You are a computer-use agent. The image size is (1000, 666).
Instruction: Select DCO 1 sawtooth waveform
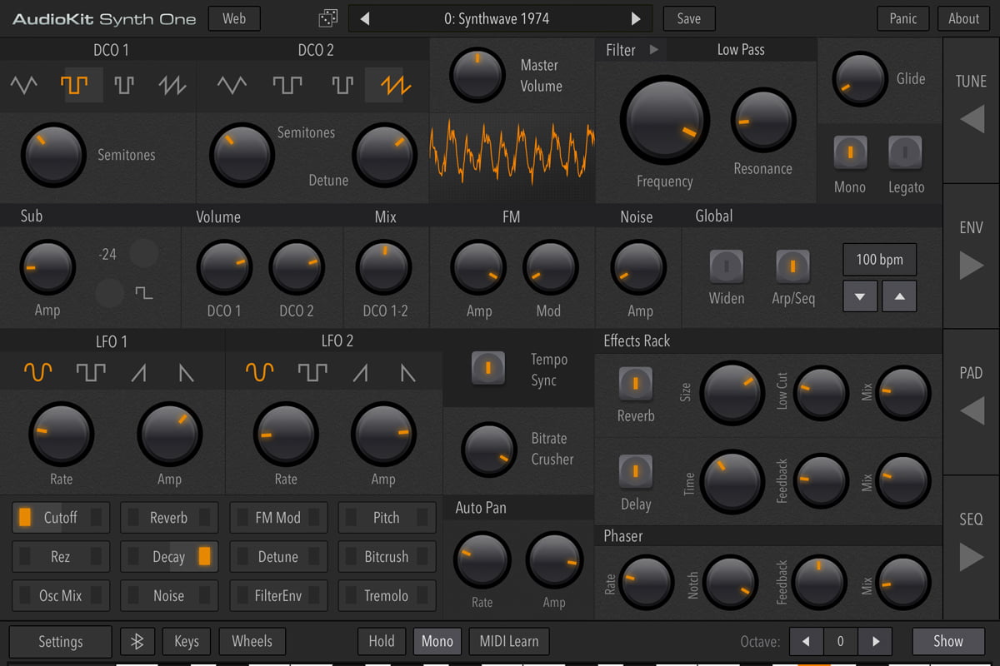point(174,85)
